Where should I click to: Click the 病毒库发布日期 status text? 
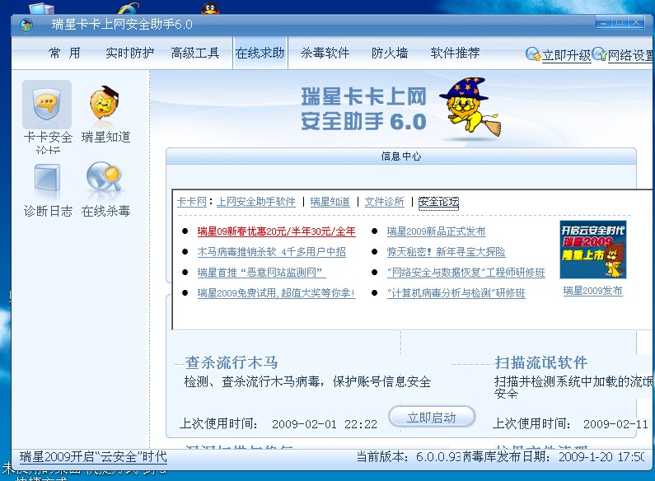click(553, 457)
